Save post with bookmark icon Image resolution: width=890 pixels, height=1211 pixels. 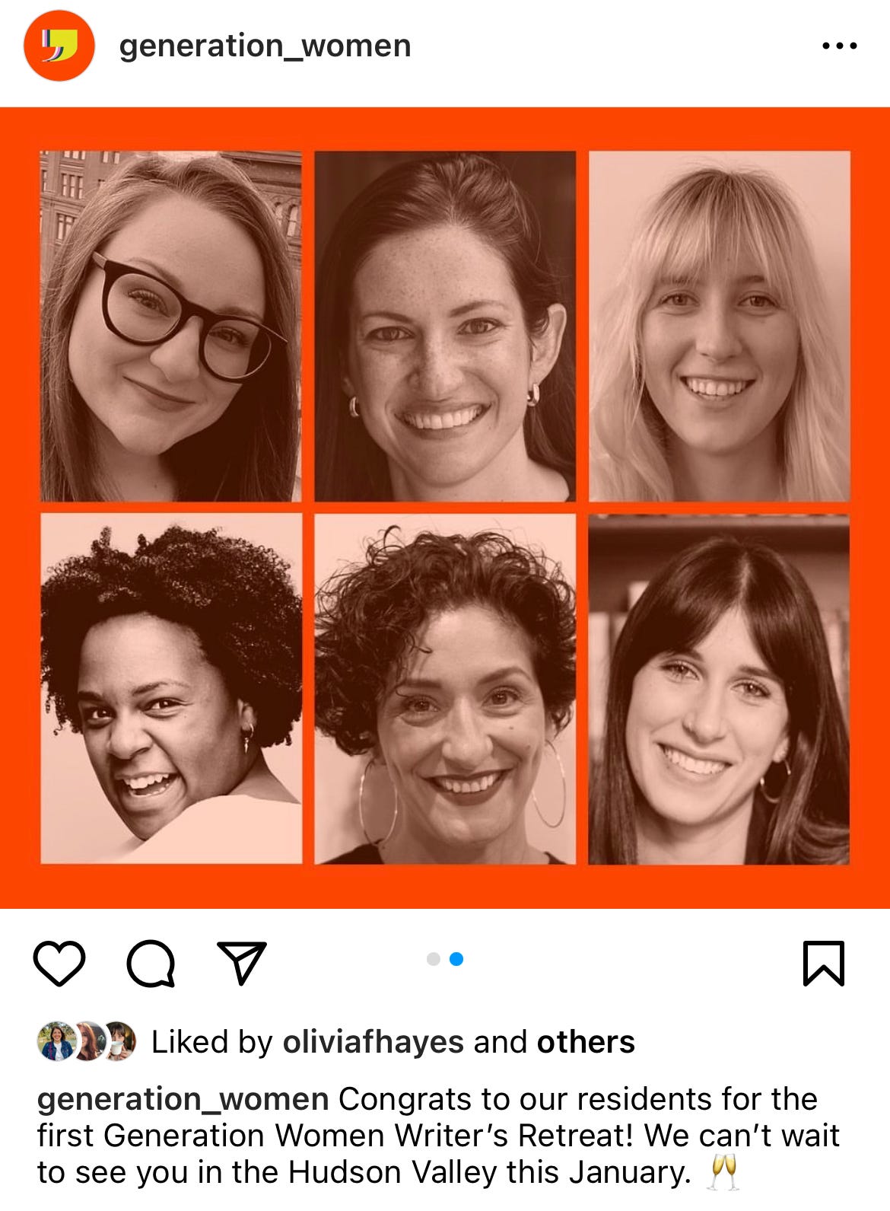(x=824, y=963)
